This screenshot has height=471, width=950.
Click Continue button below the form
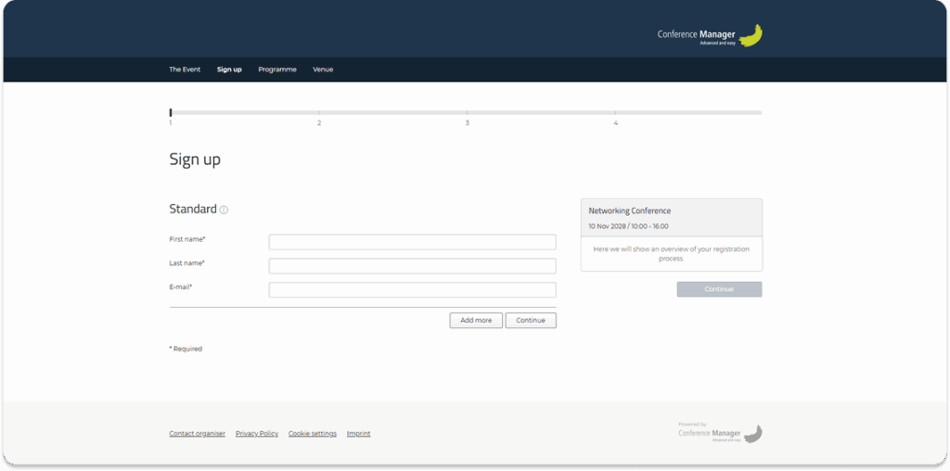click(x=531, y=321)
